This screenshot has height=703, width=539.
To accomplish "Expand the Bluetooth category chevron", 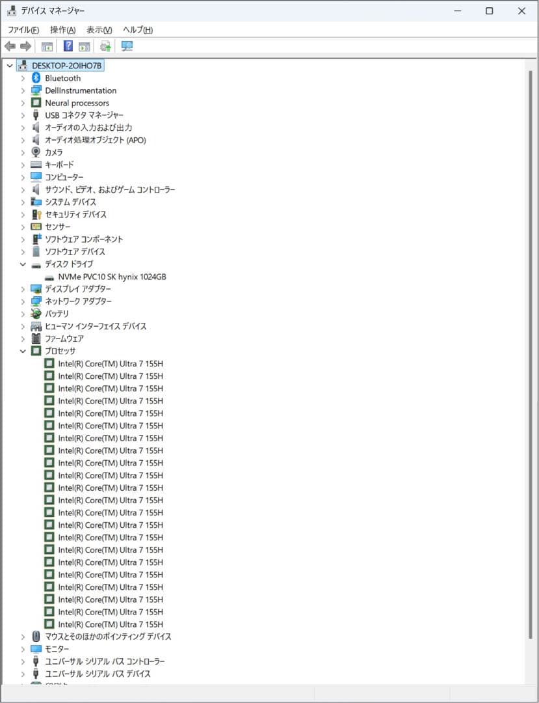I will click(23, 77).
